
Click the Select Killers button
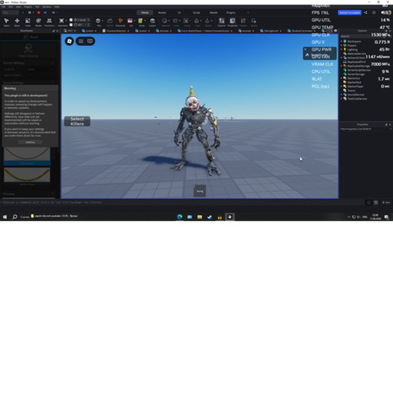click(77, 121)
